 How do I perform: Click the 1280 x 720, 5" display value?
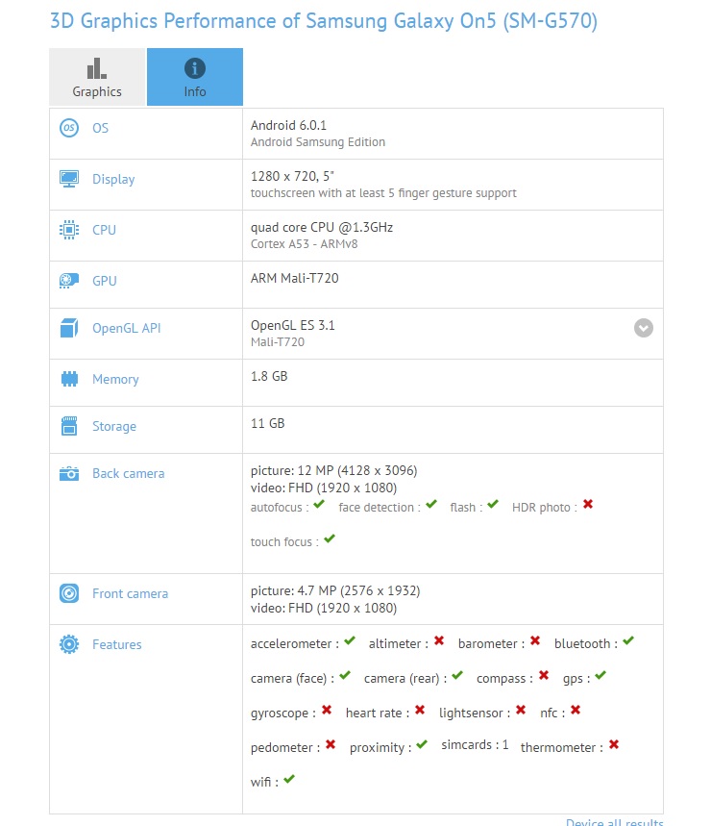(292, 176)
